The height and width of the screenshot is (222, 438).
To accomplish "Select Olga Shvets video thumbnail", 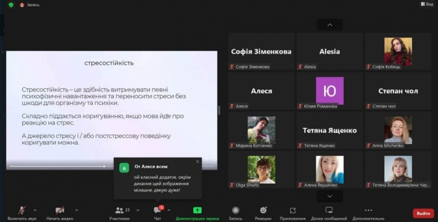I will [x=261, y=170].
